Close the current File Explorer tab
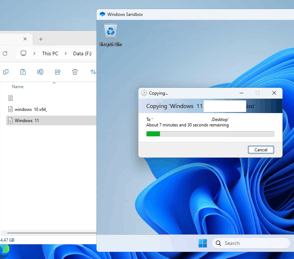This screenshot has width=294, height=259. (25, 39)
